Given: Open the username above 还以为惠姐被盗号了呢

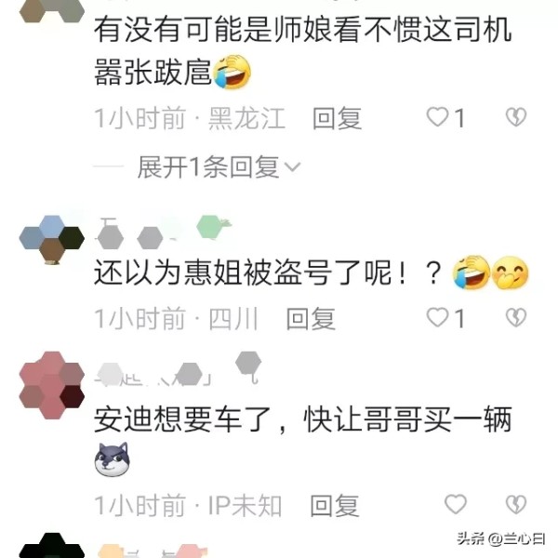Looking at the screenshot, I should coord(164,232).
